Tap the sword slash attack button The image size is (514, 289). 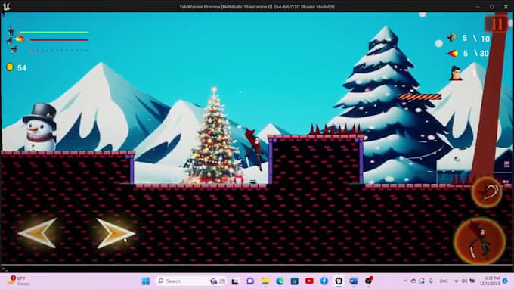click(x=487, y=192)
